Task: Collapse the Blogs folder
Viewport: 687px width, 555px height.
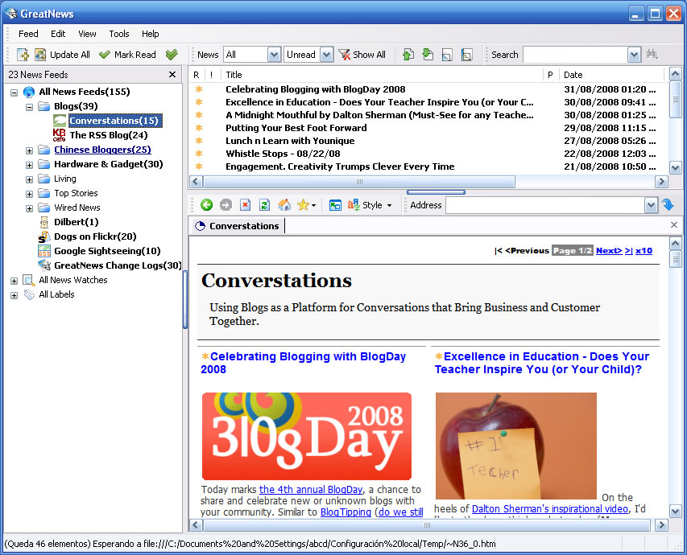Action: pos(29,107)
